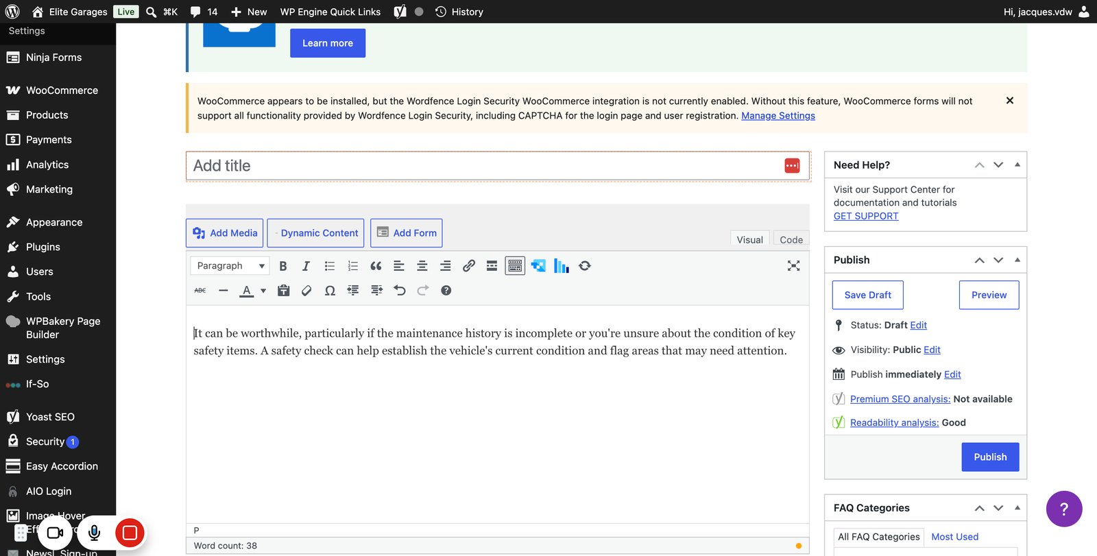The height and width of the screenshot is (556, 1097).
Task: Insert the Read More tag
Action: 492,266
